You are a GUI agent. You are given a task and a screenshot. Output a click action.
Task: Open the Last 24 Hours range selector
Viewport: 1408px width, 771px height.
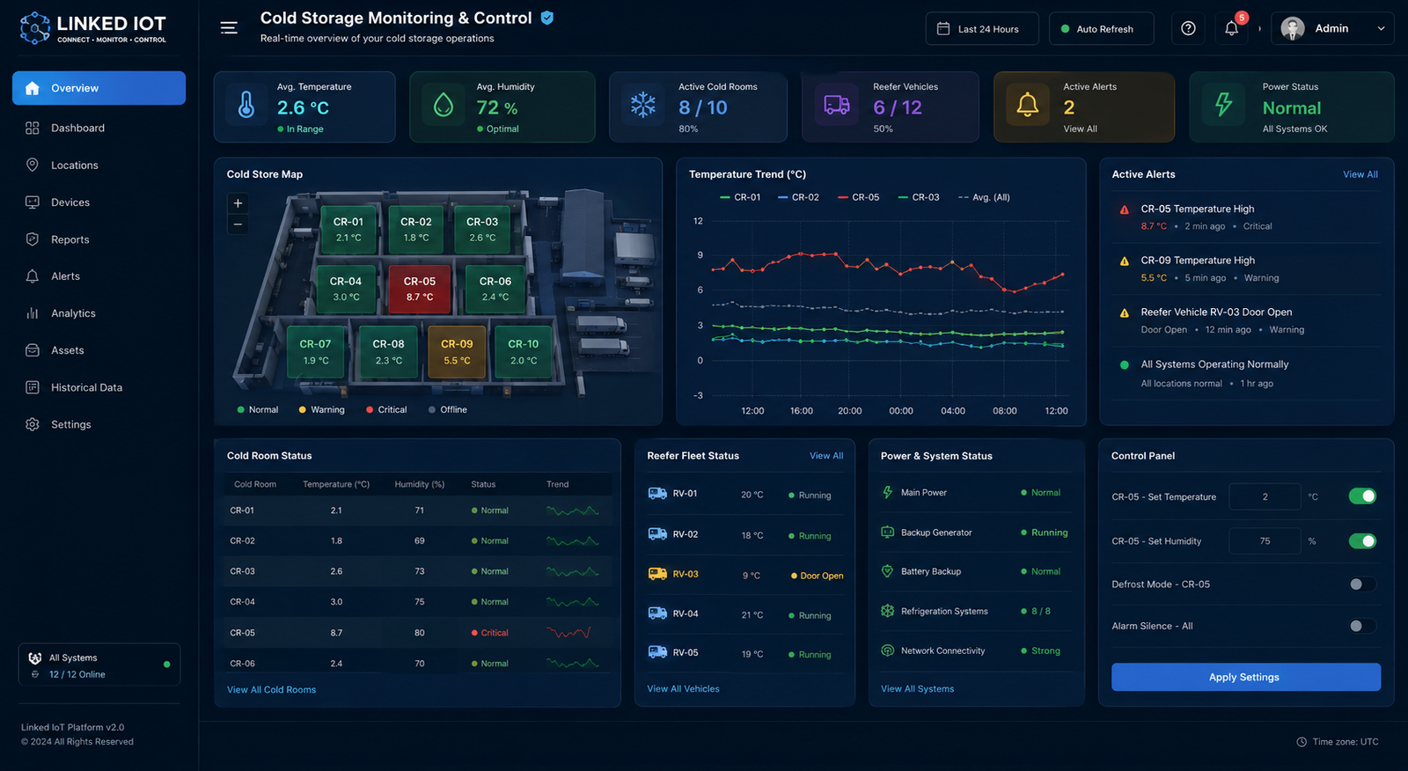pyautogui.click(x=982, y=29)
